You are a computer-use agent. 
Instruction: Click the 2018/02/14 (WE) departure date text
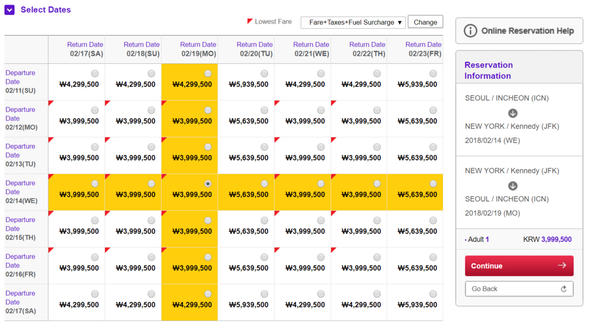point(492,140)
